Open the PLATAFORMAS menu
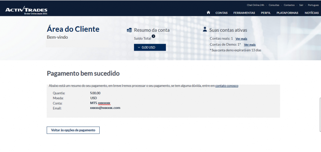 point(287,13)
